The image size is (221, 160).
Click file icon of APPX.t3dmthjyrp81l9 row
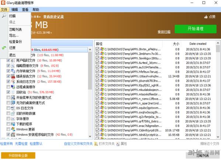click(x=102, y=130)
